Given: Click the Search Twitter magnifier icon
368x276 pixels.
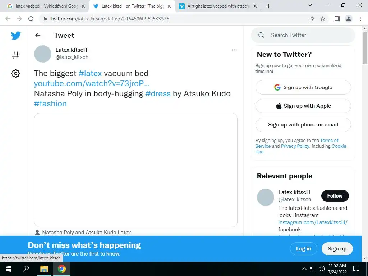Looking at the screenshot, I should 261,35.
